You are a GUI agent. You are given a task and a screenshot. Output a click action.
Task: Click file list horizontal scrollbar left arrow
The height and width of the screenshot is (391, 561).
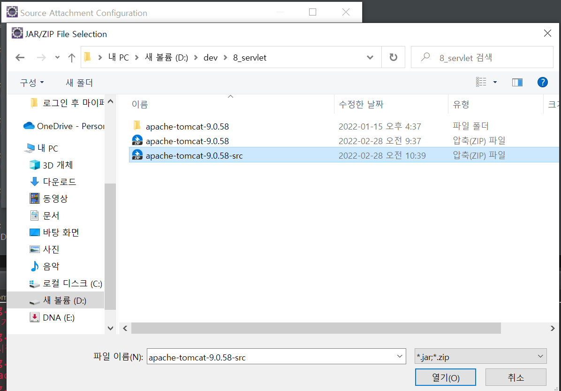(125, 328)
